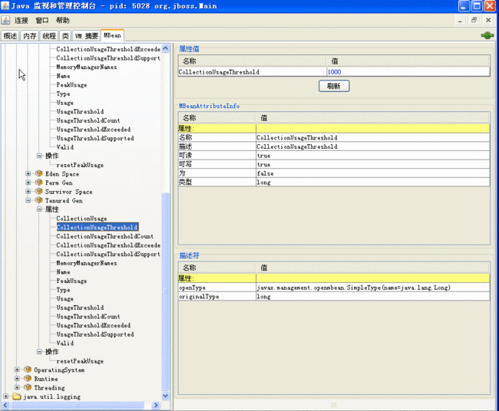The width and height of the screenshot is (499, 411).
Task: Switch to the VM 摘要 tab
Action: click(x=87, y=36)
